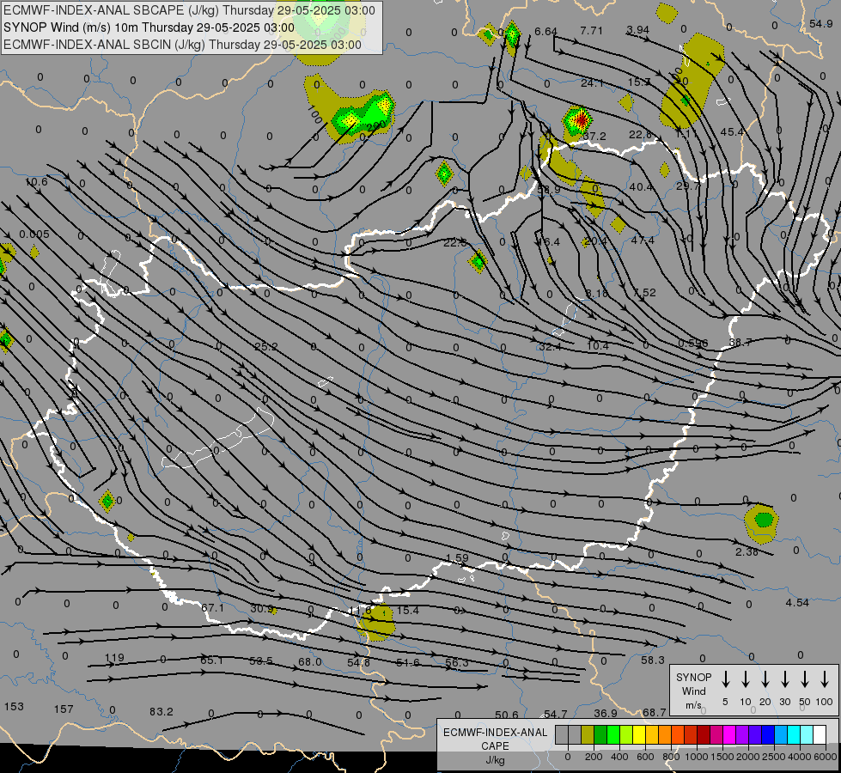
Task: Pick the pure blue swatch before 2500
Action: (x=768, y=735)
